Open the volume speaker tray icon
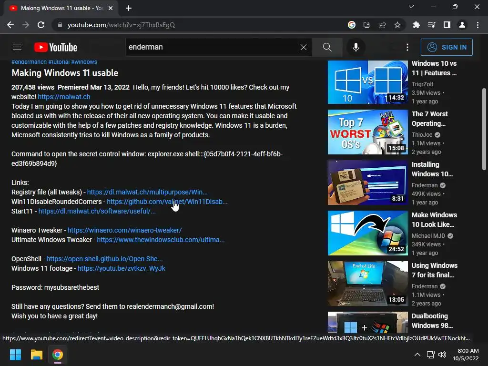Screen dimensions: 488x366 point(442,355)
